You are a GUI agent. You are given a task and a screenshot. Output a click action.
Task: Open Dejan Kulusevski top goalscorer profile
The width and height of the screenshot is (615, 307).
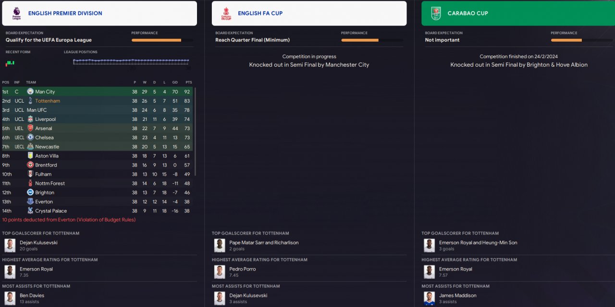[38, 243]
